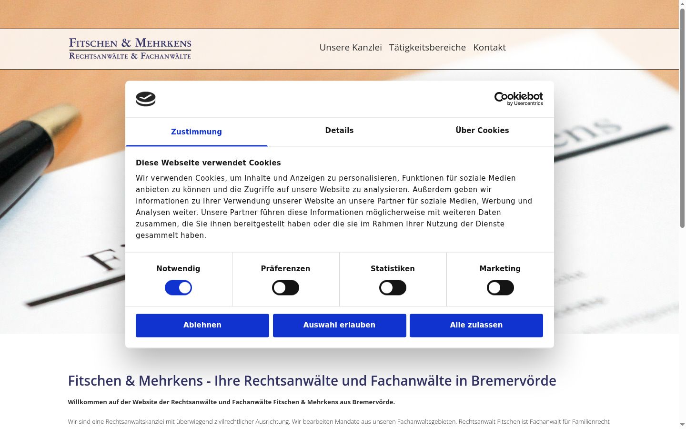Click the 'Statistiken' category label
The height and width of the screenshot is (429, 686).
[393, 268]
